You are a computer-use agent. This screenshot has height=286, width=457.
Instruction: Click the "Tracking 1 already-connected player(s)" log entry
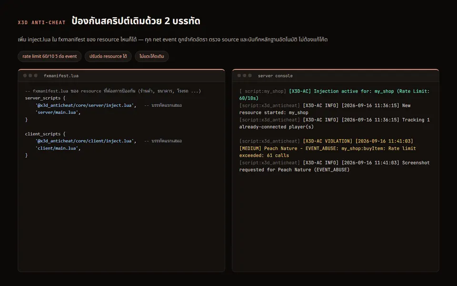(x=334, y=123)
